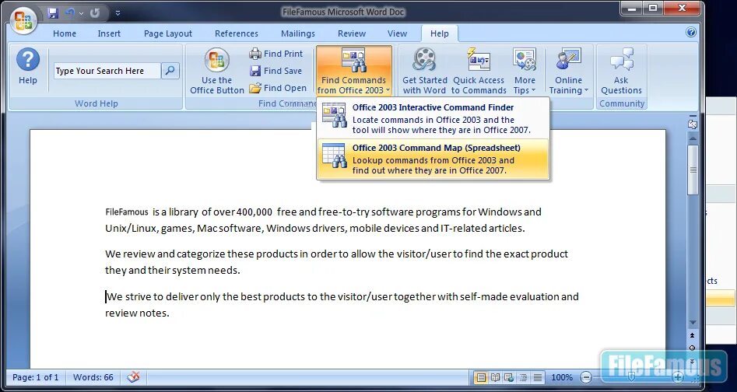Image resolution: width=737 pixels, height=392 pixels.
Task: Click the Type Your Search Here field
Action: [107, 71]
